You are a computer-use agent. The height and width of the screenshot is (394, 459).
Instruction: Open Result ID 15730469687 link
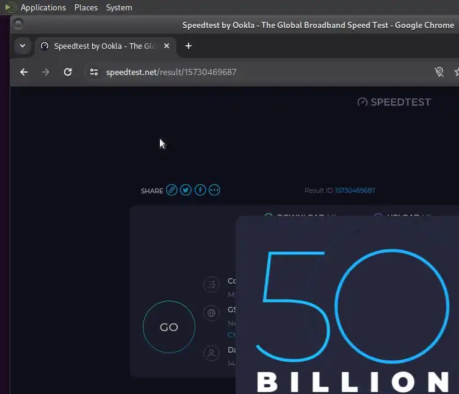[355, 190]
